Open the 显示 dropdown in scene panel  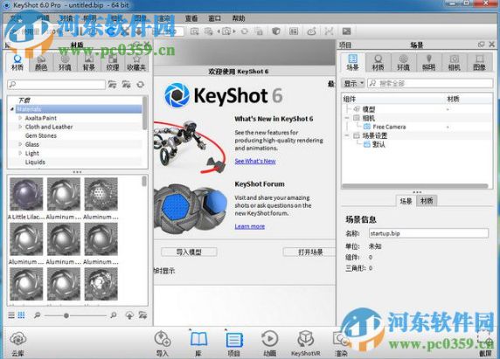click(x=352, y=84)
